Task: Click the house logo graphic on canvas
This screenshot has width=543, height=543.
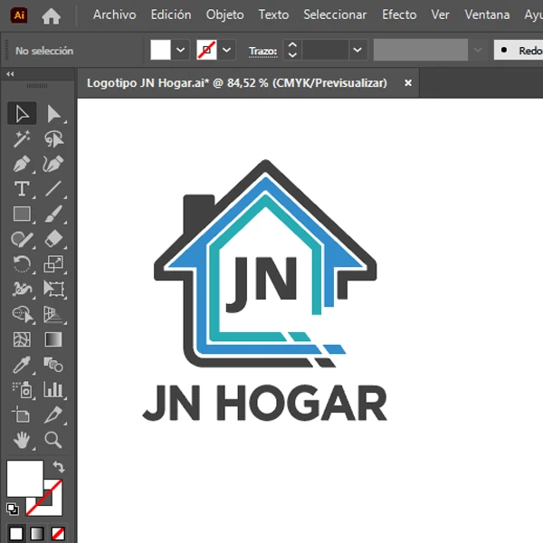Action: coord(265,264)
